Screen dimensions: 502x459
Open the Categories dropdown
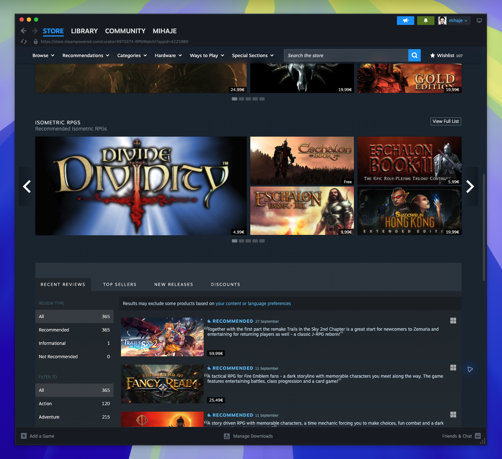point(132,55)
